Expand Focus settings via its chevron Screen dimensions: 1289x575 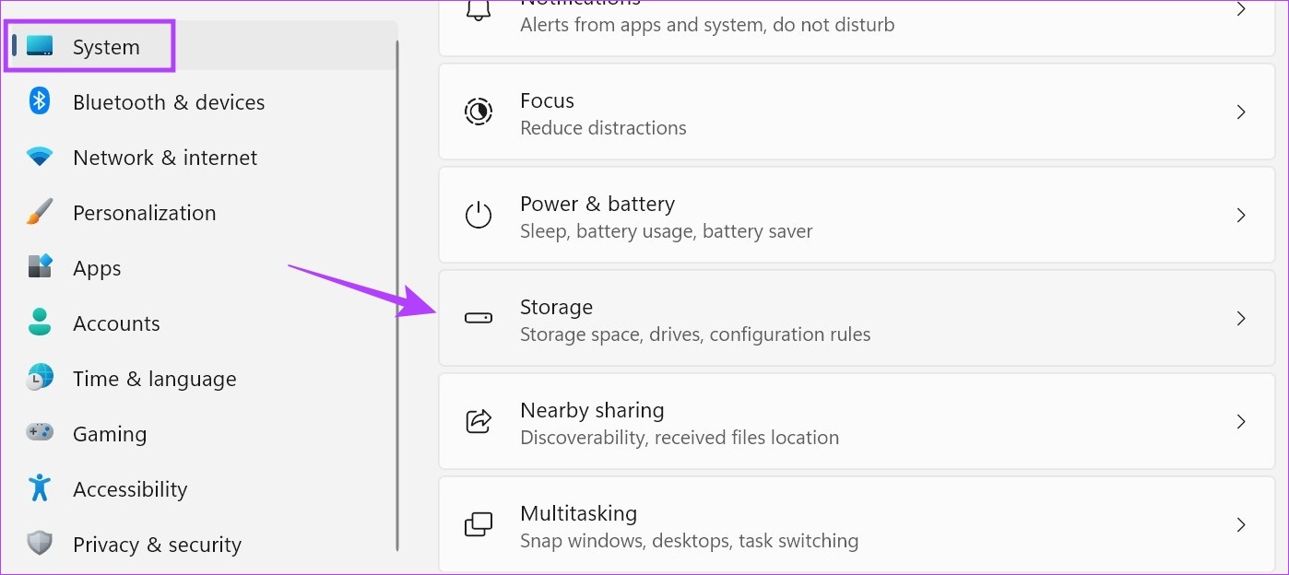[1241, 111]
